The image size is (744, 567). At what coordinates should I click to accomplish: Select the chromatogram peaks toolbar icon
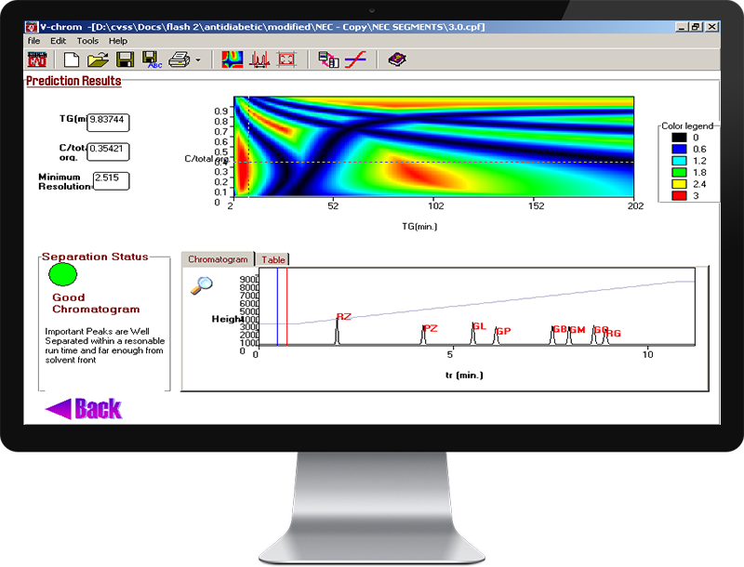coord(259,59)
